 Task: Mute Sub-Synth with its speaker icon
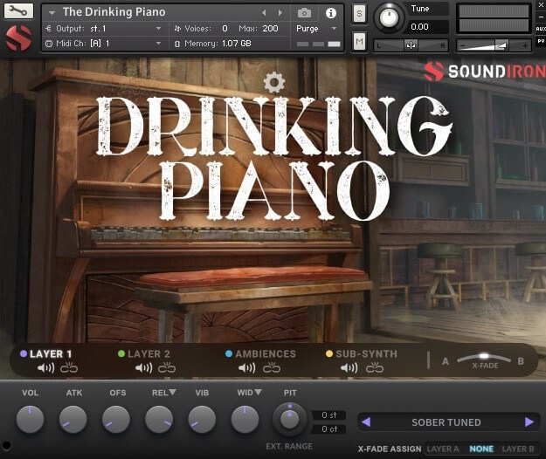(x=349, y=367)
